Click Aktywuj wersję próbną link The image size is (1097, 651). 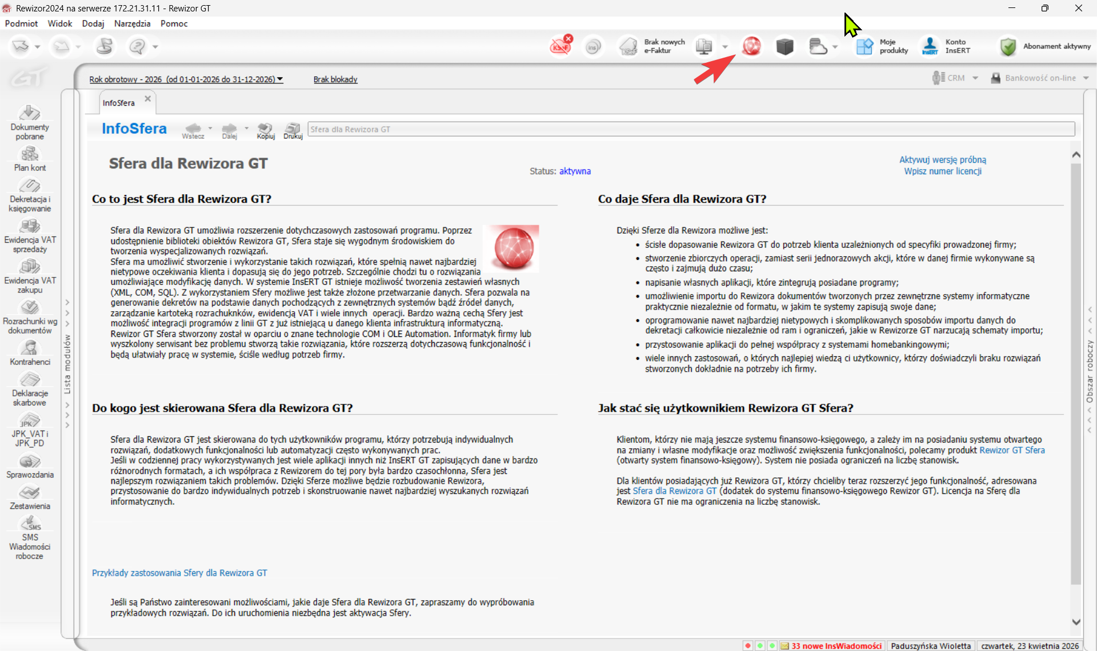click(x=943, y=160)
